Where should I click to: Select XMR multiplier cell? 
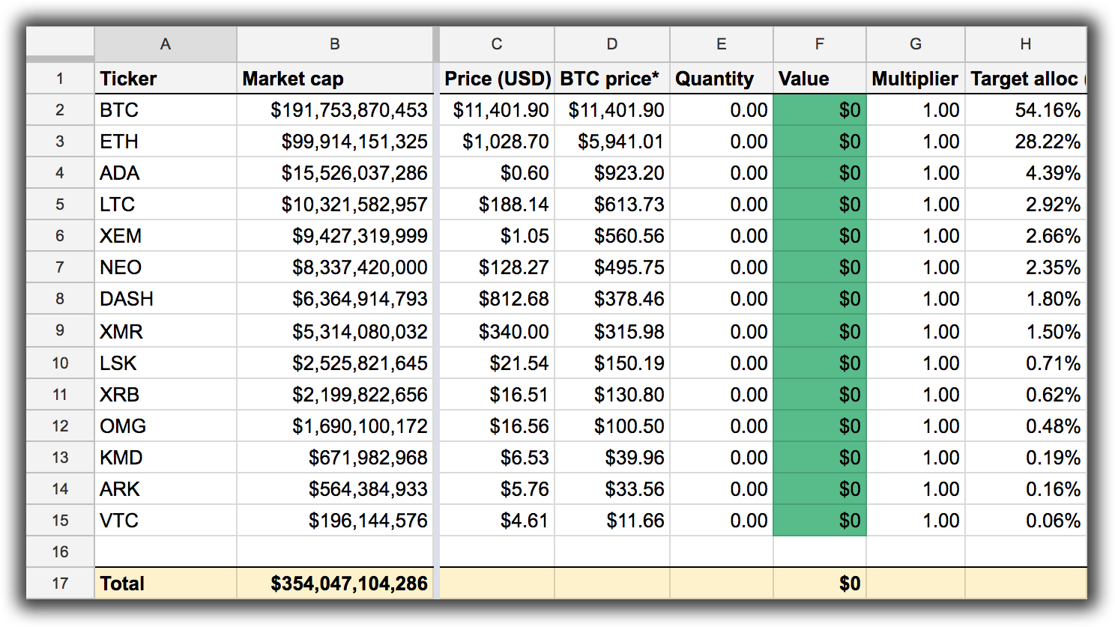(x=915, y=331)
